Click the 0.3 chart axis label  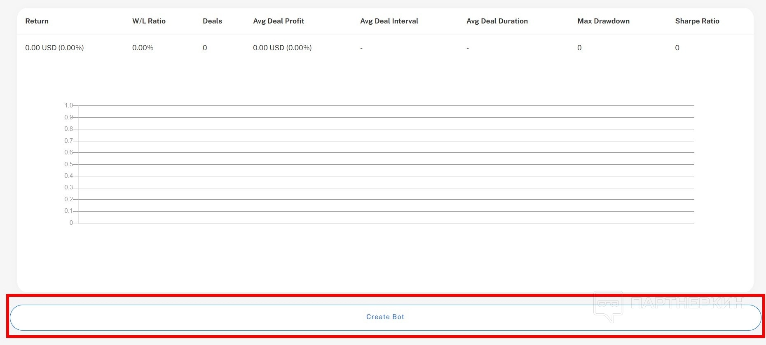[x=68, y=187]
